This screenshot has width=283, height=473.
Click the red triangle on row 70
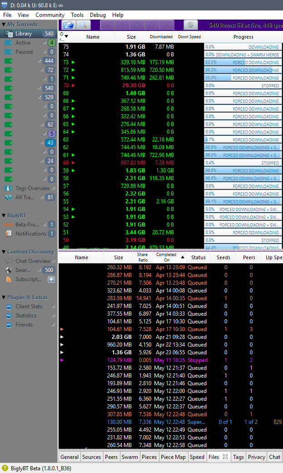[x=73, y=86]
